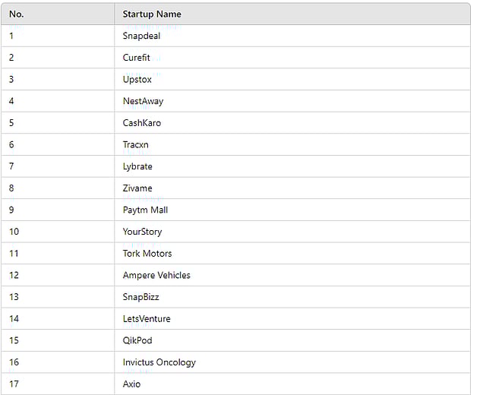Click the LetsVenture startup name

coord(147,319)
